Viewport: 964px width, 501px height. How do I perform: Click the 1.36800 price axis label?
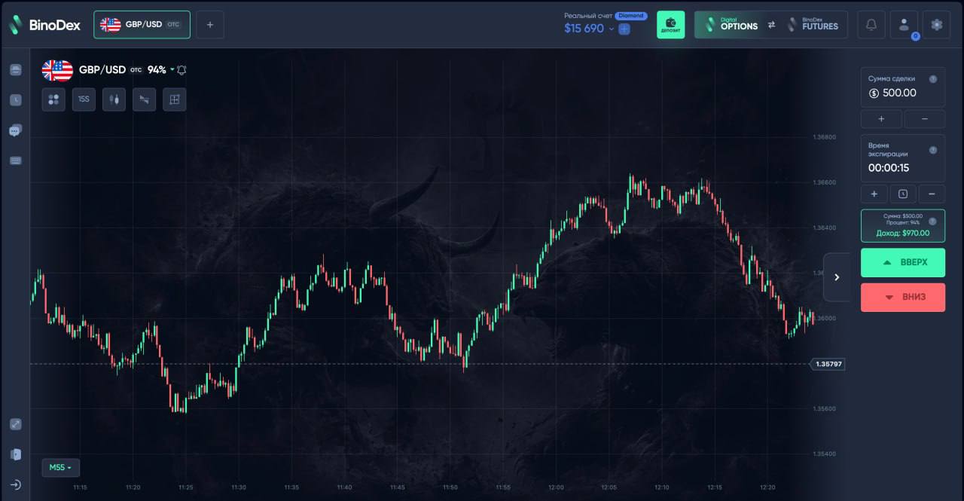coord(825,138)
